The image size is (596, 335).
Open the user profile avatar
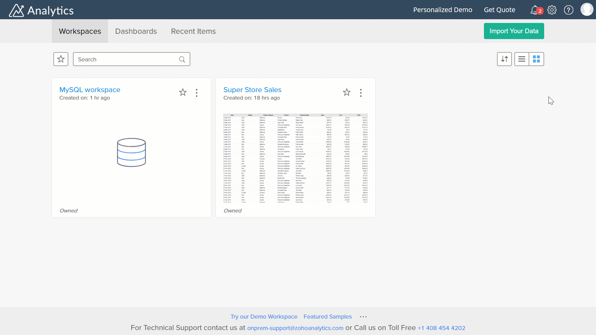(x=587, y=10)
